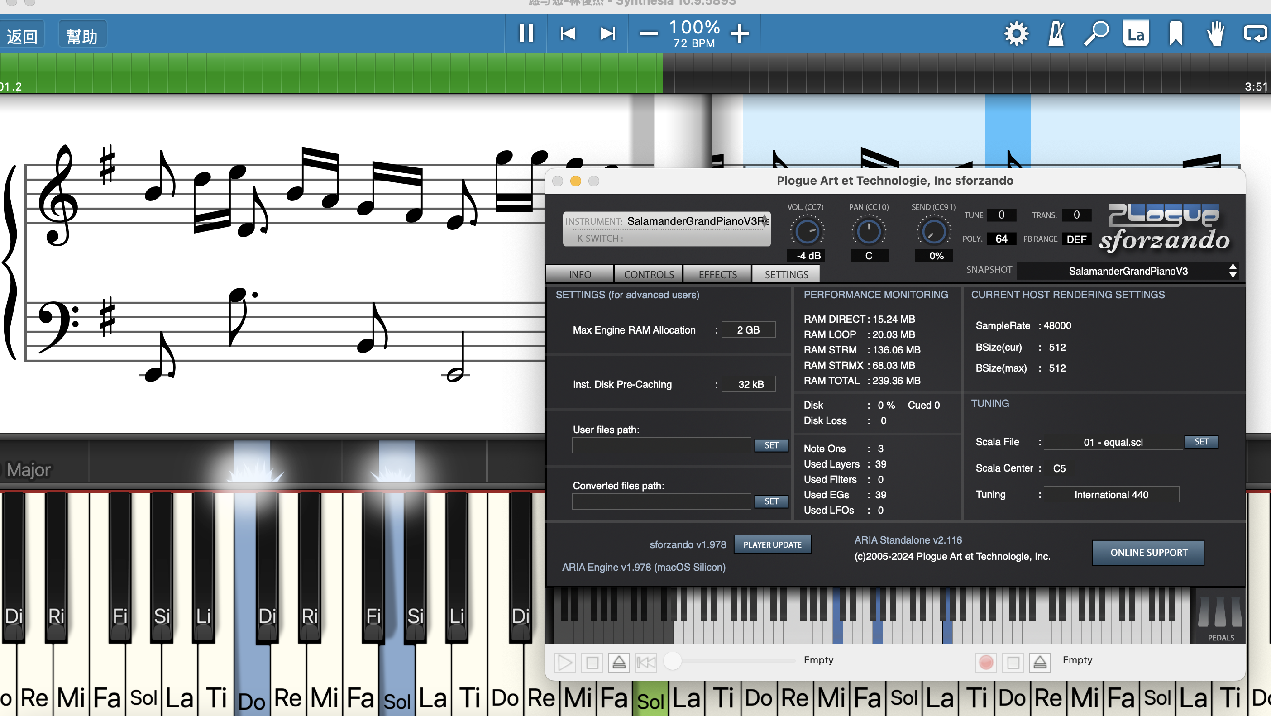The height and width of the screenshot is (716, 1271).
Task: Enable recording with sforzando's record button
Action: pyautogui.click(x=986, y=663)
